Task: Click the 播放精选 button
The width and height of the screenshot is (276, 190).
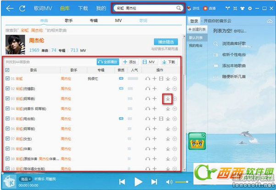Action: 166,42
